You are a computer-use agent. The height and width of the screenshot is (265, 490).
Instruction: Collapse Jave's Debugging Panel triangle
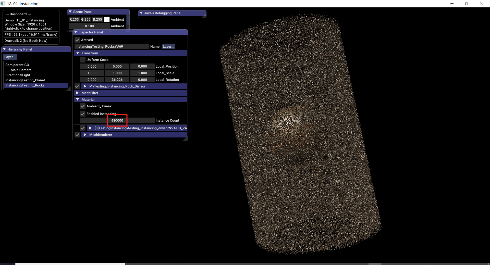point(141,13)
